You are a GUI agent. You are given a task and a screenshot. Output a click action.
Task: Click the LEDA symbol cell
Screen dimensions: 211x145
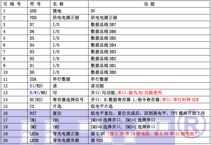(x=34, y=134)
